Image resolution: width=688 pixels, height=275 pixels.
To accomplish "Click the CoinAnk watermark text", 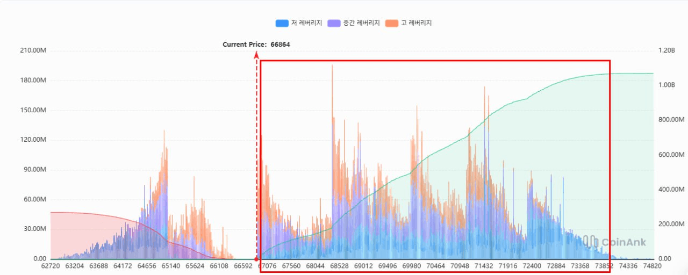I will pyautogui.click(x=623, y=242).
